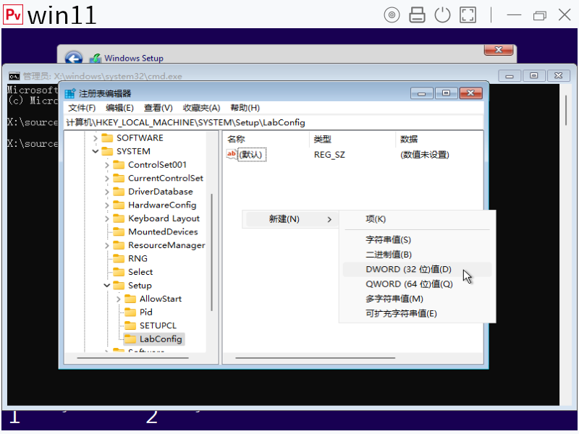Click the 数据 column header
This screenshot has height=434, width=579.
coord(439,139)
